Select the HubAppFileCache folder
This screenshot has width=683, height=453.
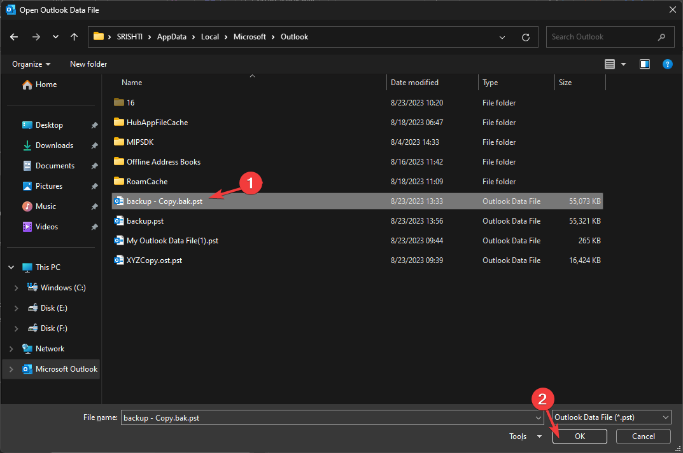click(x=357, y=123)
